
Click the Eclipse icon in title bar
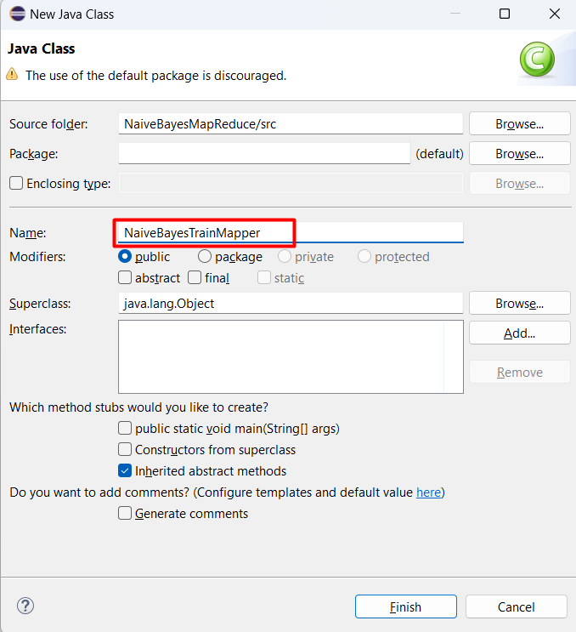pyautogui.click(x=16, y=14)
